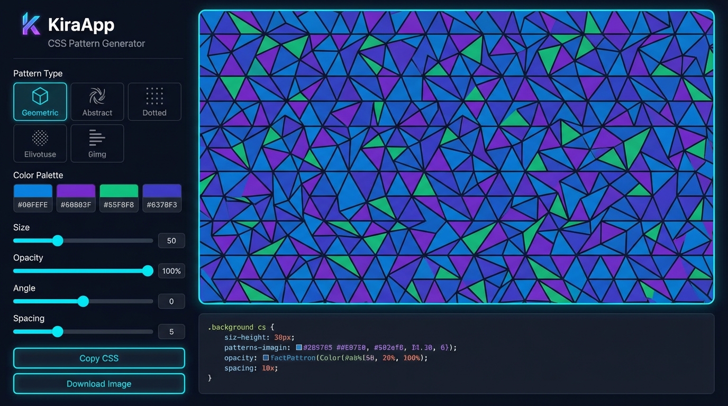728x406 pixels.
Task: Click the color chip beside factPattron in code
Action: pyautogui.click(x=266, y=358)
